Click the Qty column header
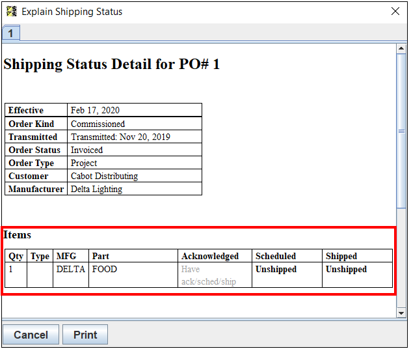The width and height of the screenshot is (411, 351). pos(16,256)
